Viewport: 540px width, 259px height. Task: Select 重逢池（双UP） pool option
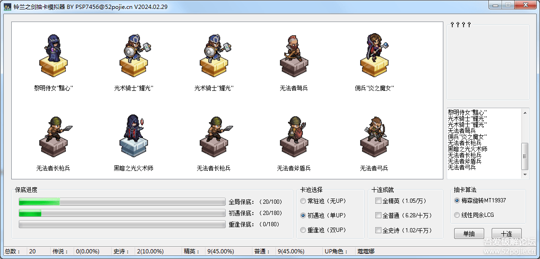tap(323, 230)
